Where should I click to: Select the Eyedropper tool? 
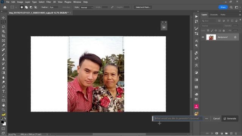tap(3, 45)
